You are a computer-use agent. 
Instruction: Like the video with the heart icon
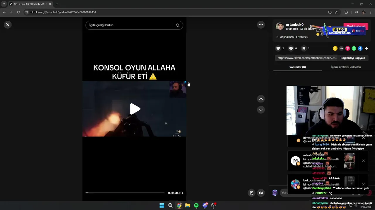[278, 48]
